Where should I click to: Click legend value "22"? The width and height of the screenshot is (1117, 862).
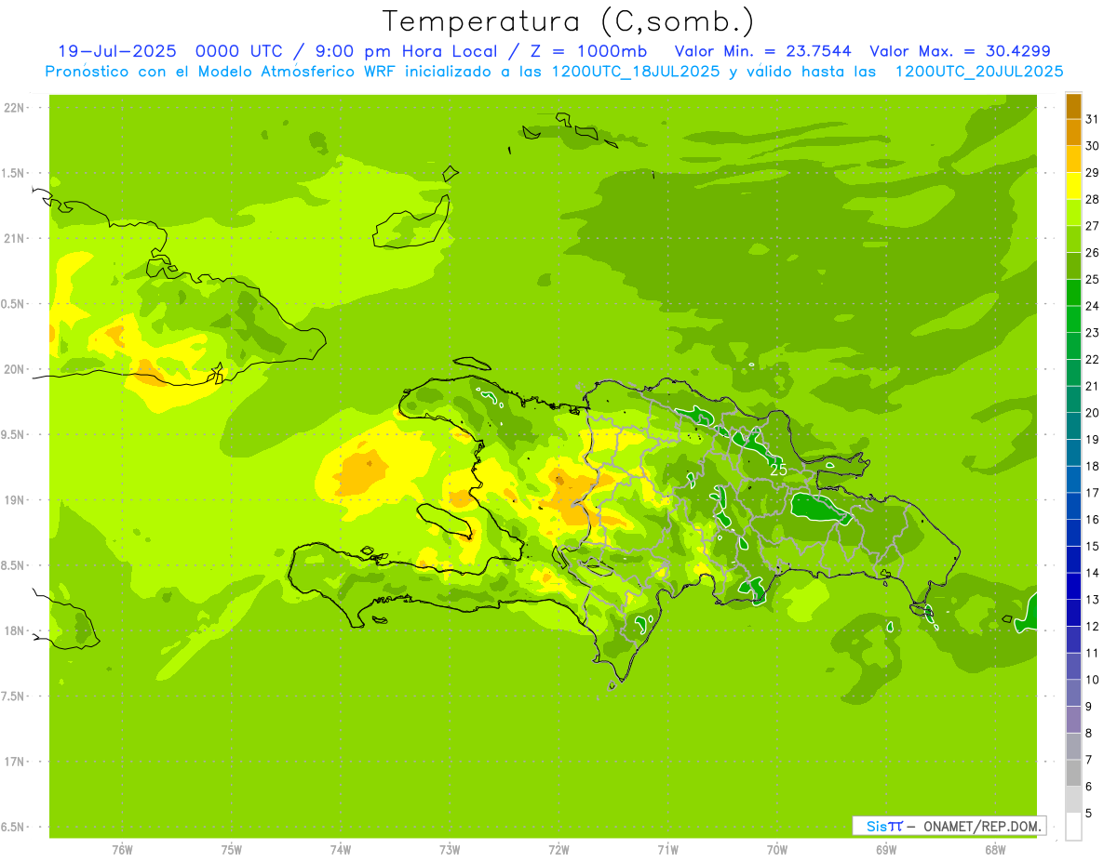(x=1093, y=359)
